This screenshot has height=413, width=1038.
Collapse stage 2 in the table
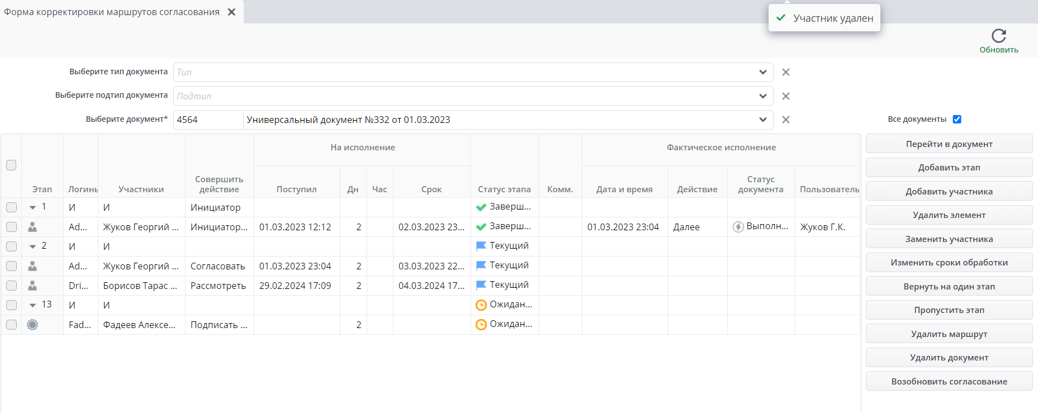pyautogui.click(x=33, y=246)
